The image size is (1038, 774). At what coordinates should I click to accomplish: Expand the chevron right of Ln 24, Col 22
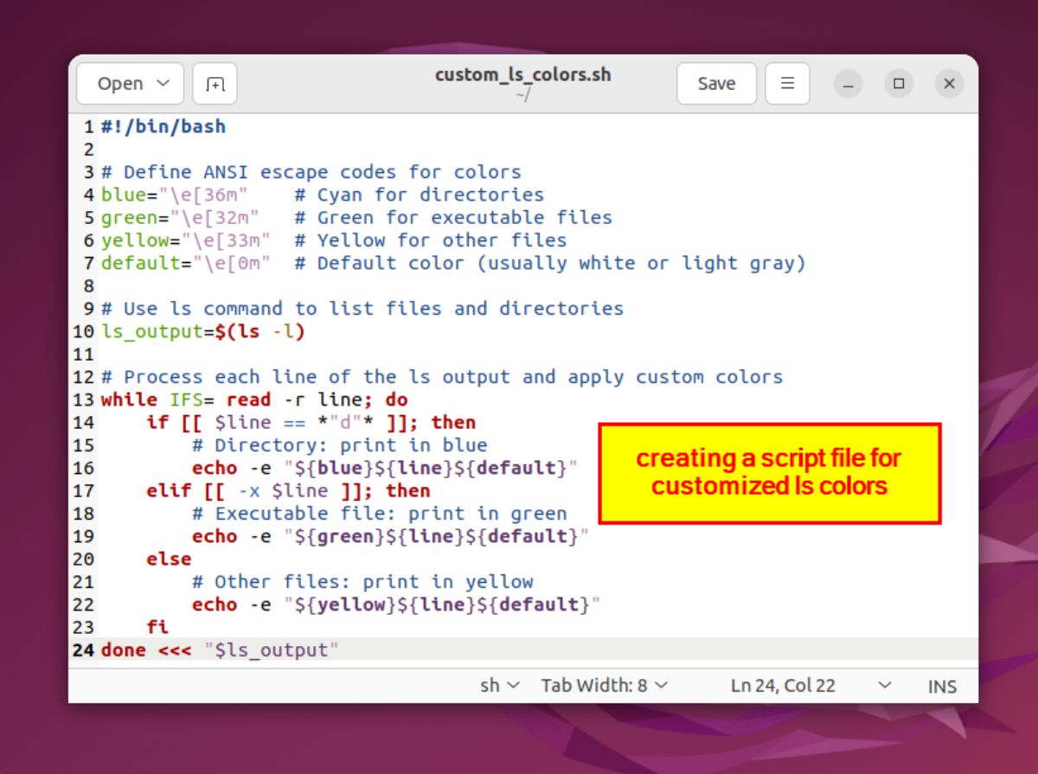884,685
